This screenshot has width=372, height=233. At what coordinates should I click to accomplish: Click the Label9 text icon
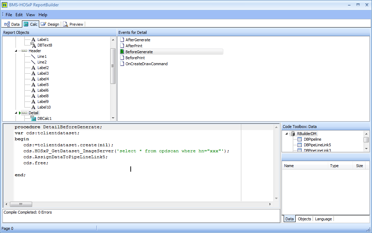click(x=34, y=102)
